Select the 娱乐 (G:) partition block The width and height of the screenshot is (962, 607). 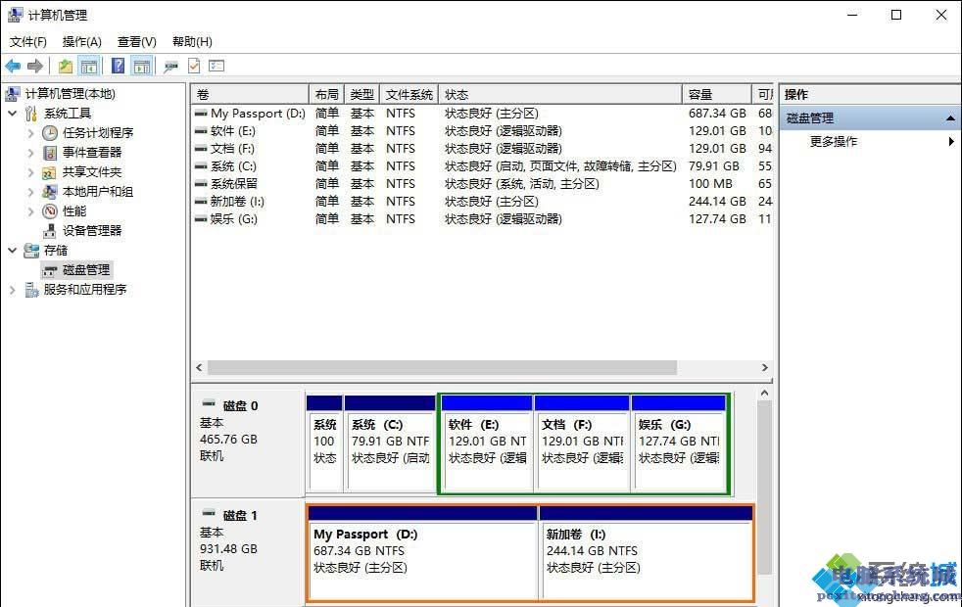click(x=679, y=444)
